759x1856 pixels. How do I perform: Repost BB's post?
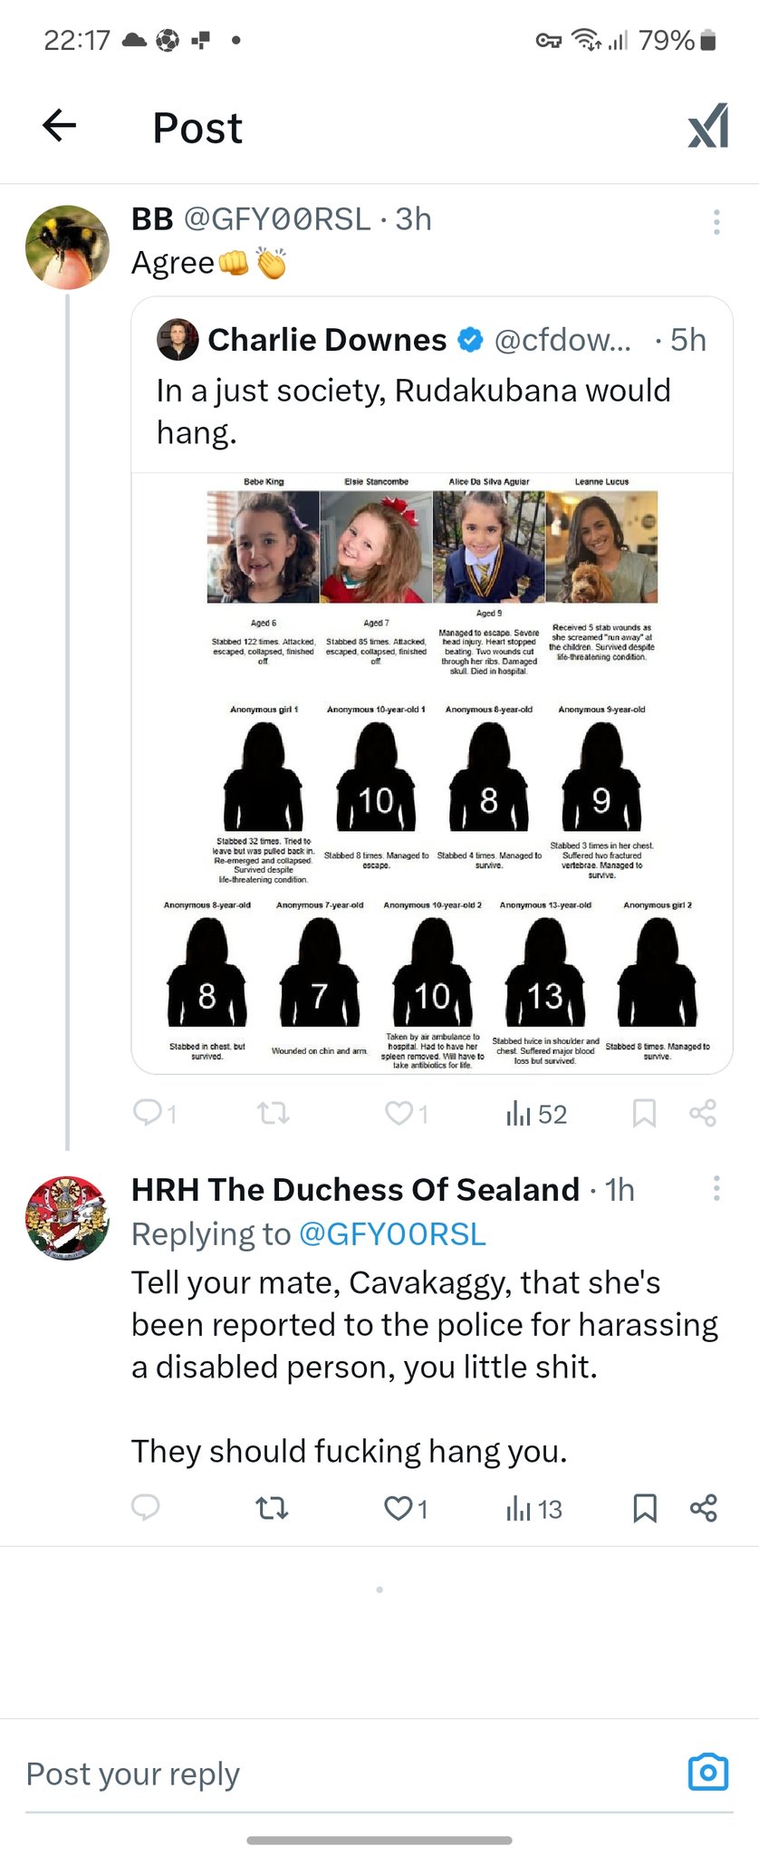273,1113
